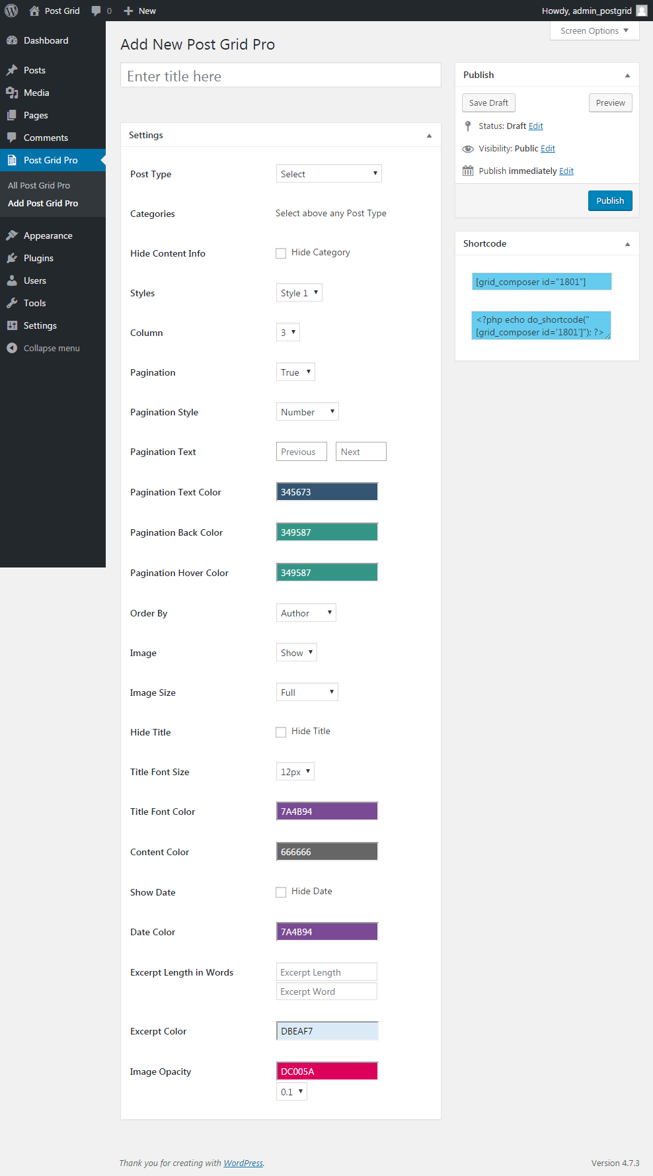Click the WordPress logo icon
Image resolution: width=653 pixels, height=1176 pixels.
[x=11, y=11]
